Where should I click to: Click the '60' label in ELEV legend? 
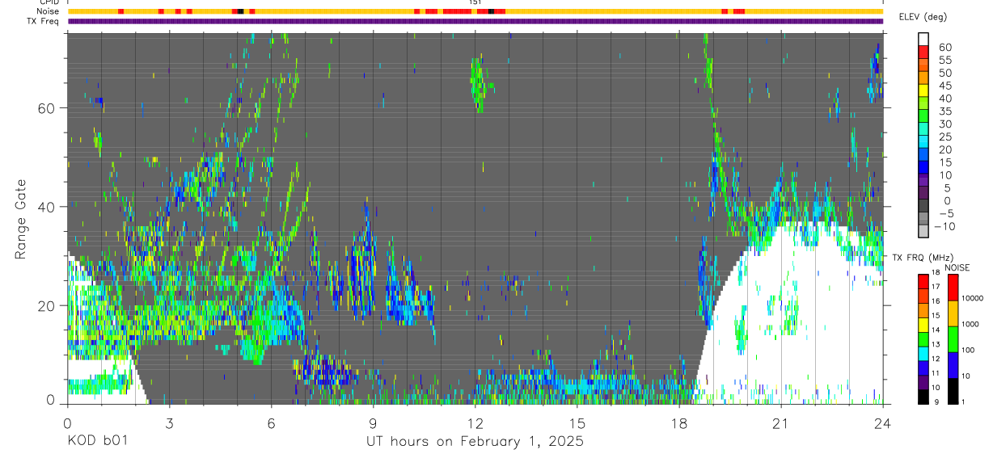click(x=945, y=47)
